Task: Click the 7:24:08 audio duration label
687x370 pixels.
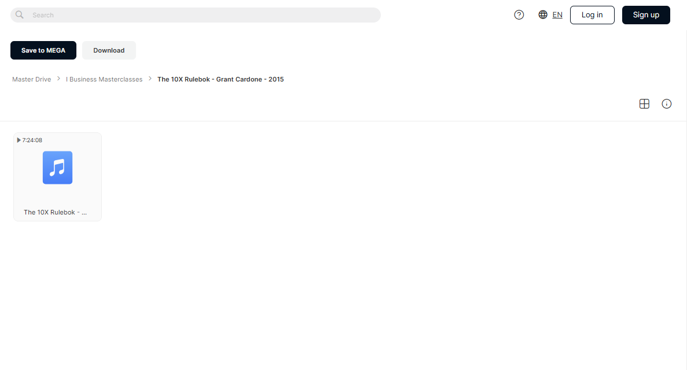Action: tap(32, 140)
